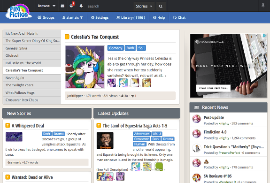The height and width of the screenshot is (183, 270).
Task: Click knighty's avatar beside Post-update news
Action: coord(196,119)
